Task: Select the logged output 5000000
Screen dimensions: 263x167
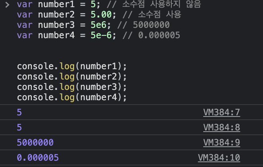Action: coord(35,143)
